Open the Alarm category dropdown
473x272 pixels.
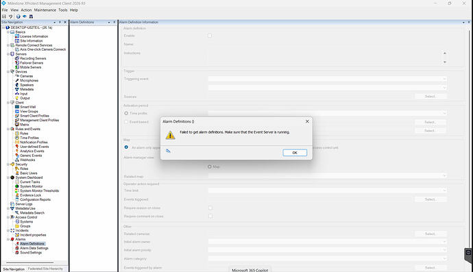(x=327, y=258)
